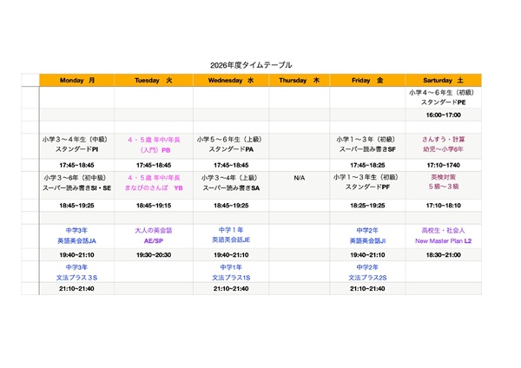
Task: Select the Friday 金 column header
Action: click(367, 80)
